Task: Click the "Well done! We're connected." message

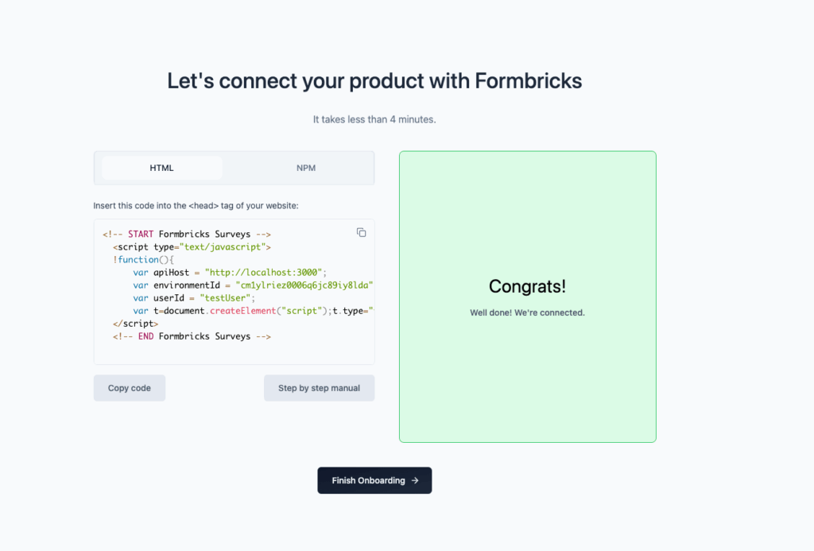Action: pyautogui.click(x=527, y=312)
